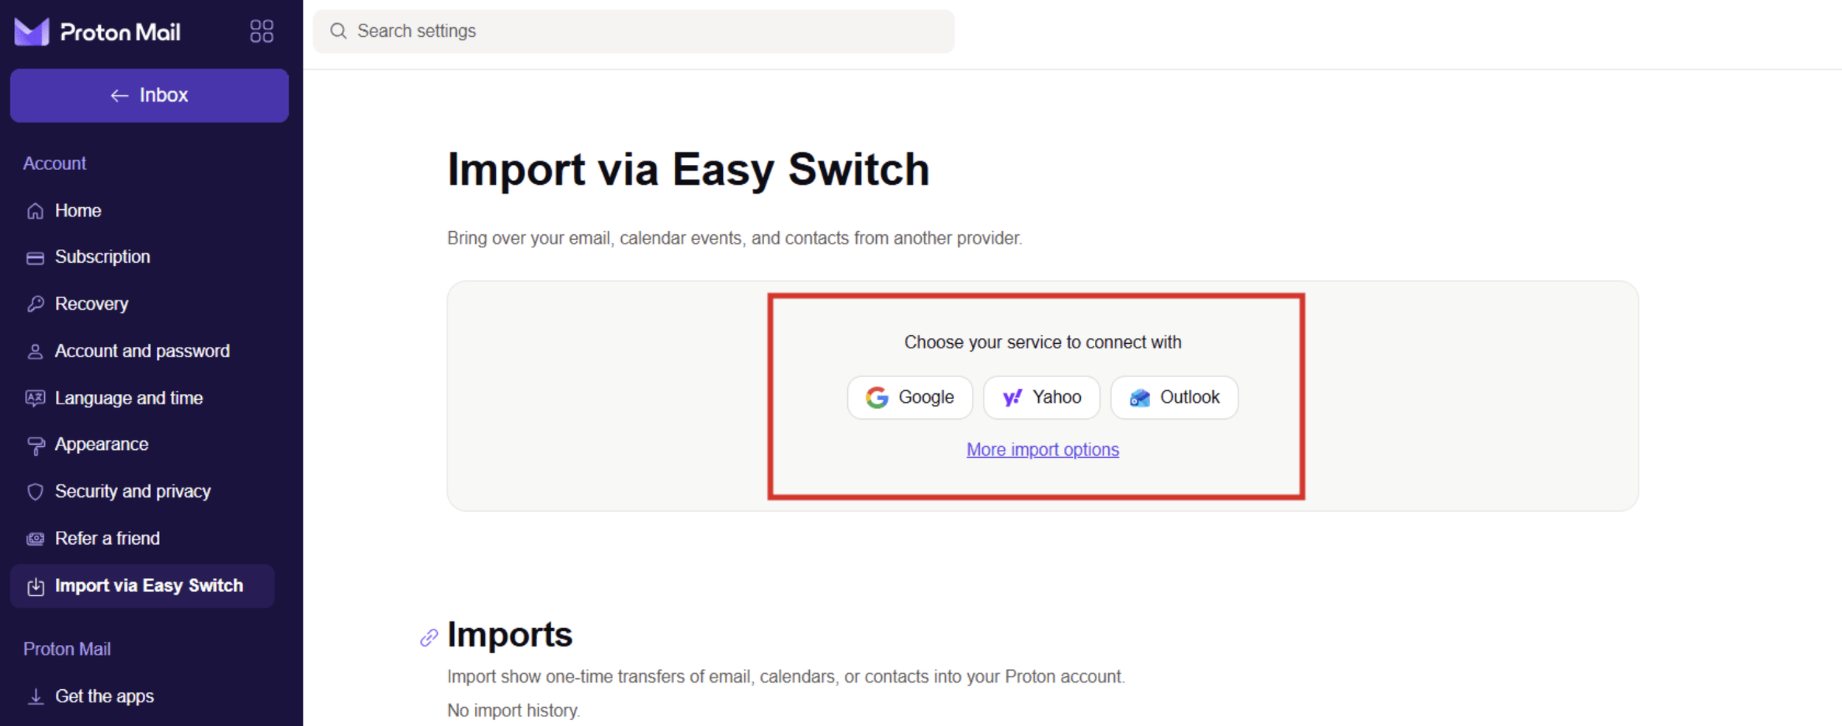
Task: Click the Proton Mail logo
Action: (x=97, y=32)
